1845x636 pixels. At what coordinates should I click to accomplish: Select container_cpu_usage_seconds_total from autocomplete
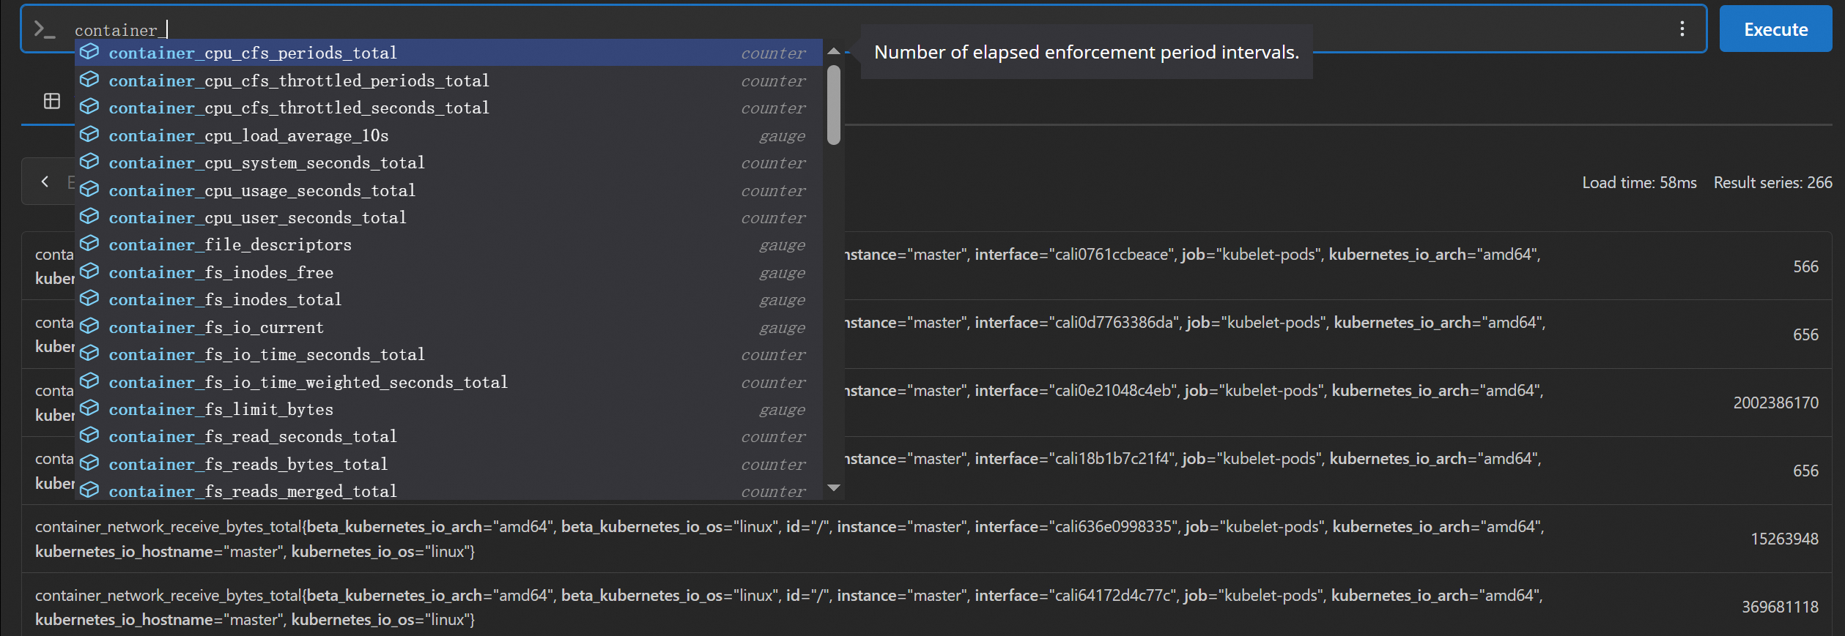pos(262,190)
